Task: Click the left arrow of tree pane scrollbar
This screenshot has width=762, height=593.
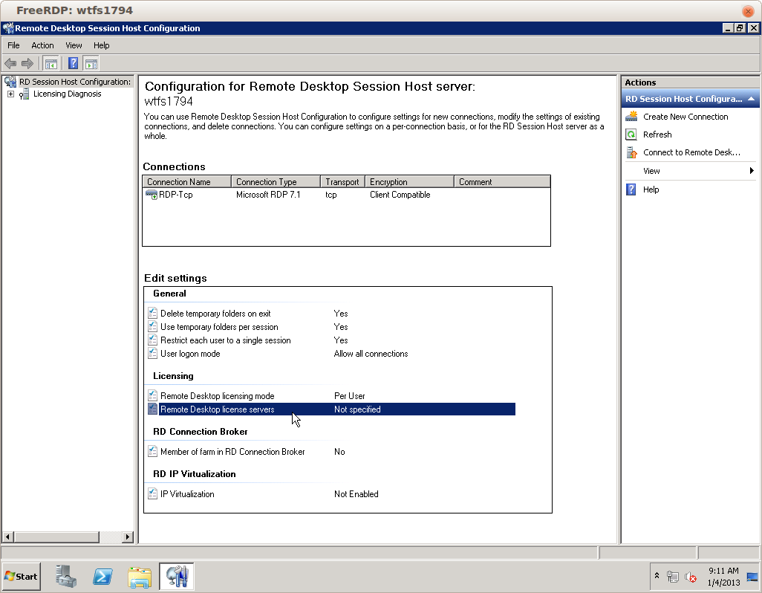Action: point(7,537)
